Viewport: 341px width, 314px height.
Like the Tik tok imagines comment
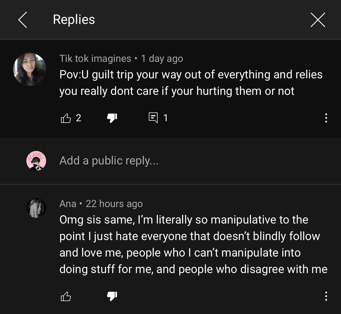[x=66, y=118]
